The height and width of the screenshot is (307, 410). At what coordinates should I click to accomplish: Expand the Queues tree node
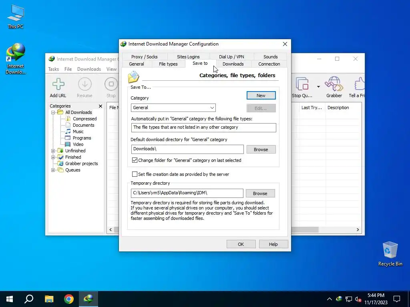[x=53, y=170]
